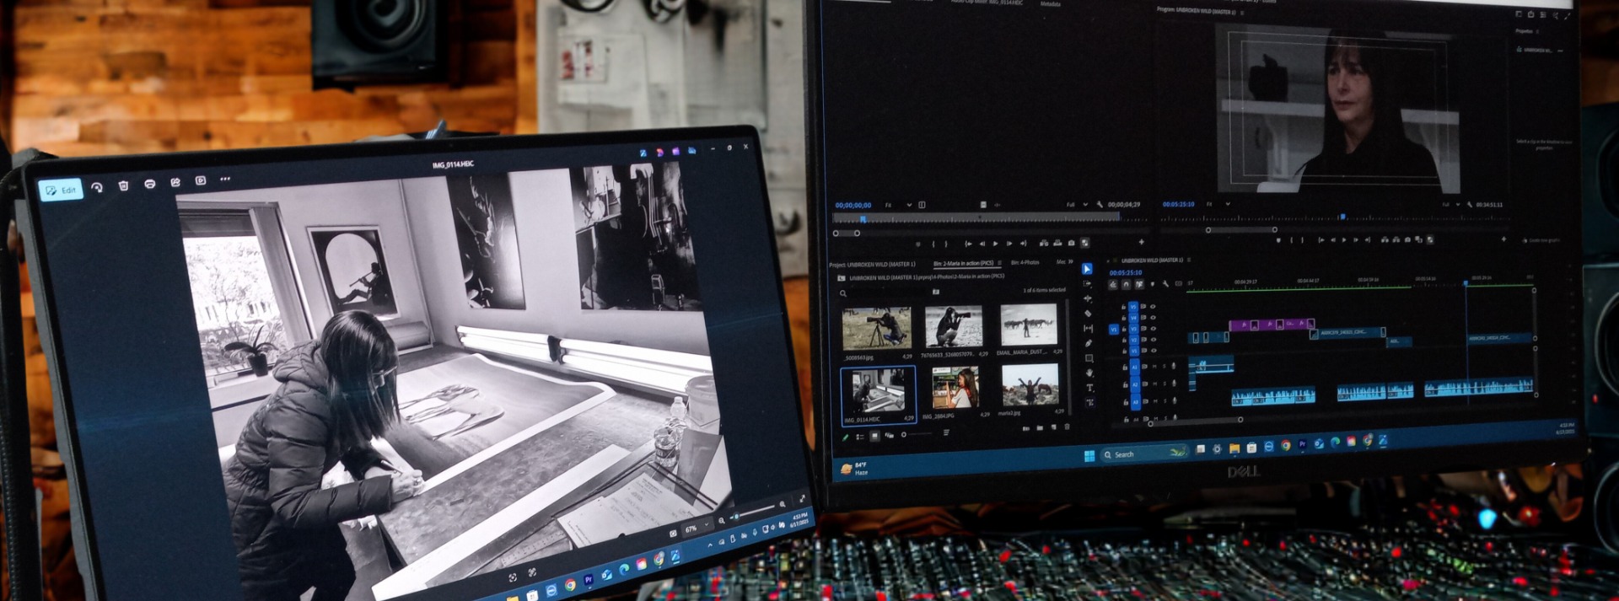Export frame from Program monitor camera icon

[1407, 239]
